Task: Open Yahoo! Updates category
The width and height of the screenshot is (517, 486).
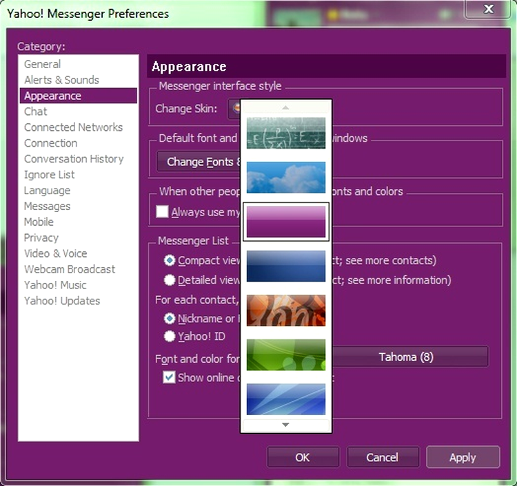Action: 79,301
